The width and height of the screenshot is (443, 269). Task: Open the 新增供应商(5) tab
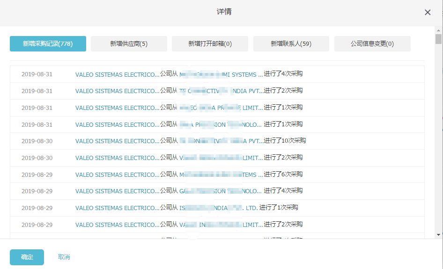[x=129, y=44]
